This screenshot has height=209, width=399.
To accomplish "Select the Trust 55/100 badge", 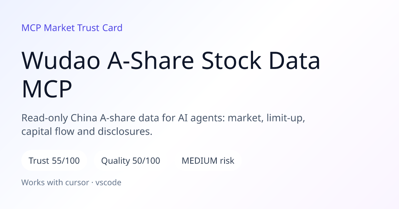I will point(54,161).
